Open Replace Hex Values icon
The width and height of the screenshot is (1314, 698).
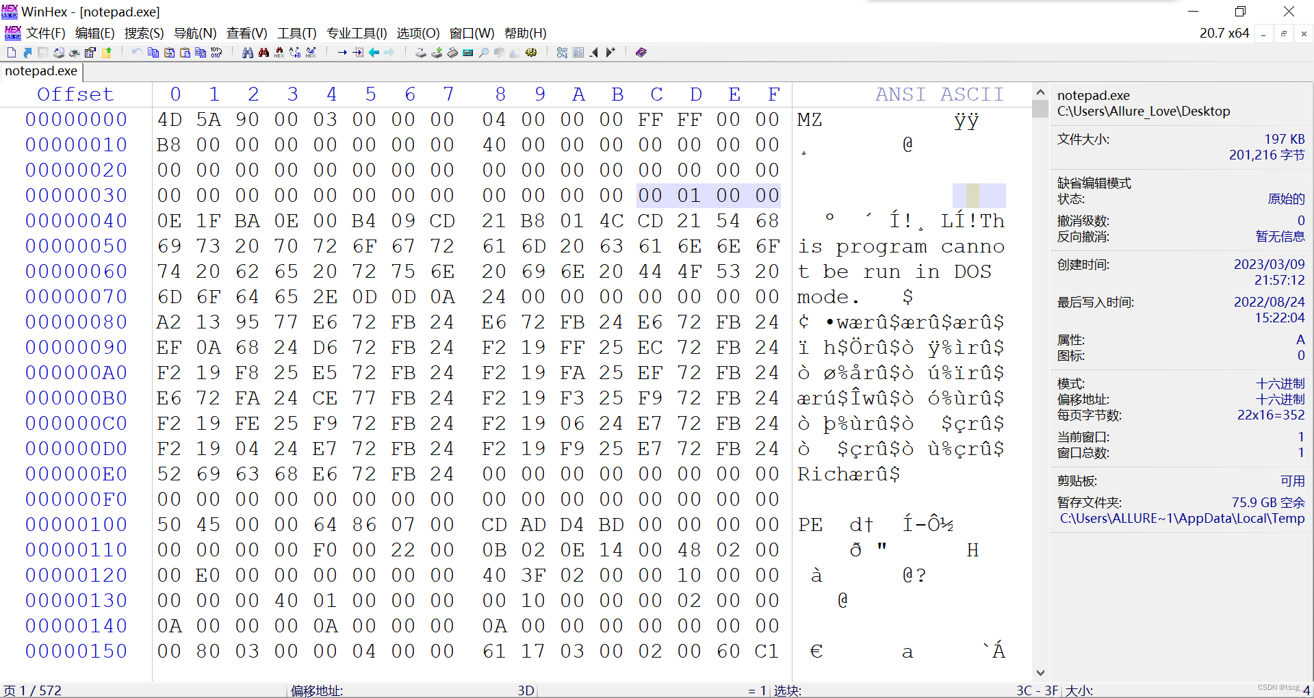[311, 53]
